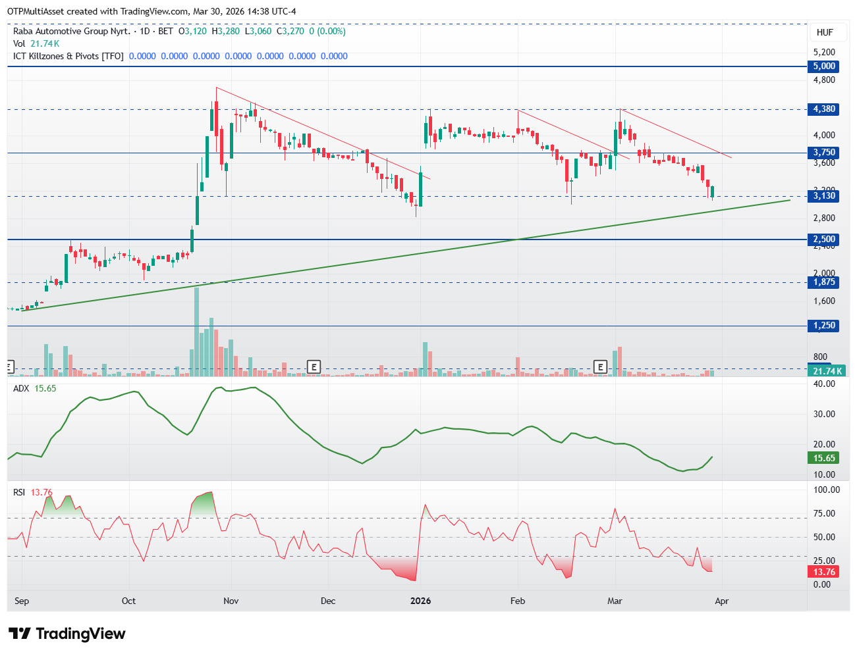Viewport: 857px width, 656px height.
Task: Click the HUF currency button
Action: tap(825, 32)
